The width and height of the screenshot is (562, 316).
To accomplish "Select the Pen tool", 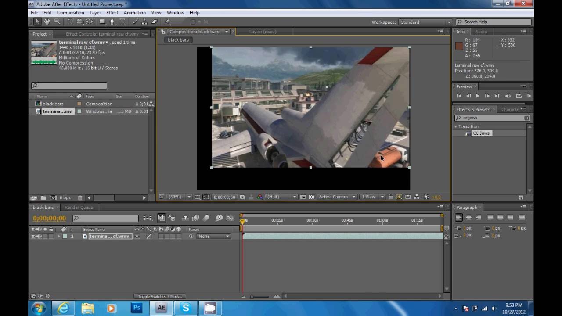I will [x=112, y=22].
